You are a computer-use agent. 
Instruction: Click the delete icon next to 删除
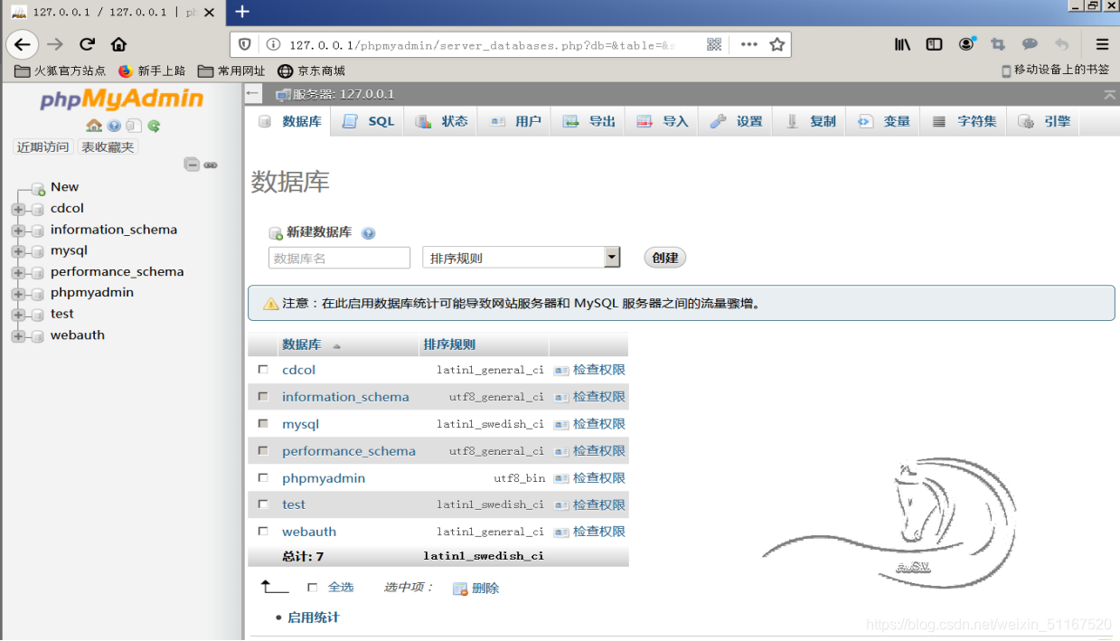click(460, 589)
